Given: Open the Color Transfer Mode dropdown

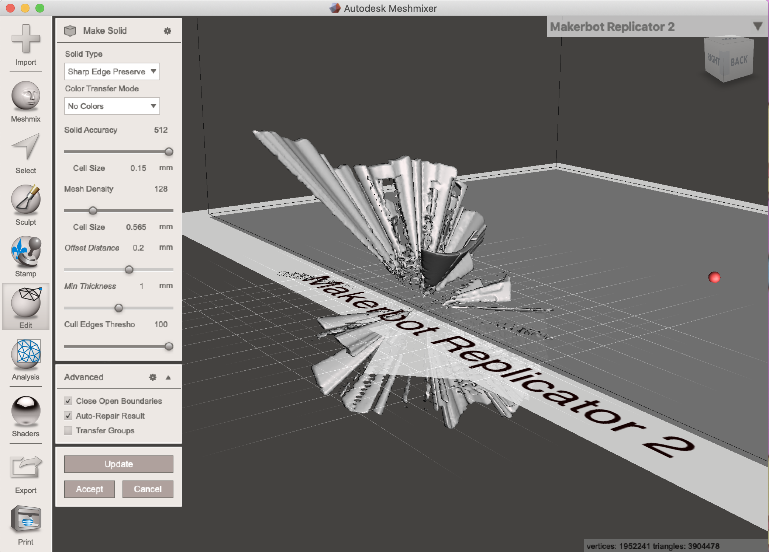Looking at the screenshot, I should 112,106.
